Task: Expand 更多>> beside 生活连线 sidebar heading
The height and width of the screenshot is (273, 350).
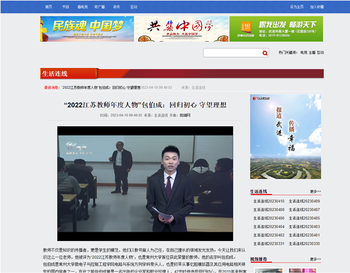Action: point(315,192)
